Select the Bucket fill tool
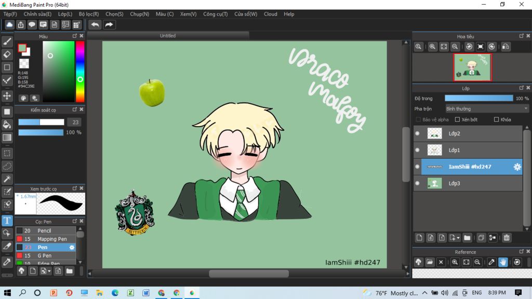Image resolution: width=532 pixels, height=299 pixels. (x=7, y=125)
